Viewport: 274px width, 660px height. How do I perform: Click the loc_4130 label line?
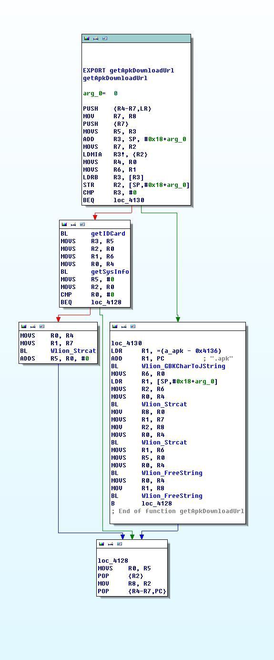tap(127, 343)
